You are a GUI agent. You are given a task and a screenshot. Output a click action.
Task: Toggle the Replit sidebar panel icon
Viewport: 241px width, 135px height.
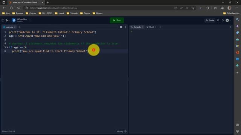3,20
